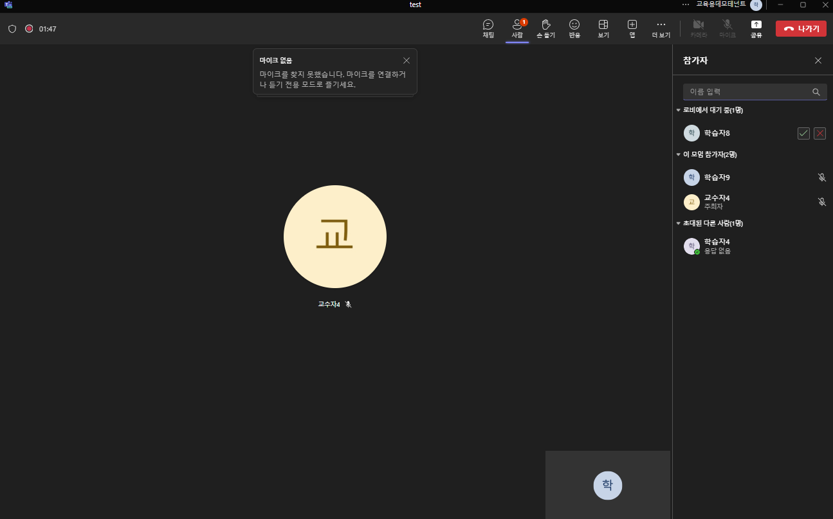Screen dimensions: 833x519
Task: Open 더 보기 more options
Action: (661, 28)
